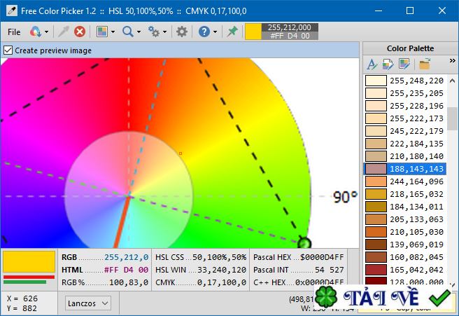Click the red cancel X icon
The width and height of the screenshot is (459, 316).
point(80,32)
